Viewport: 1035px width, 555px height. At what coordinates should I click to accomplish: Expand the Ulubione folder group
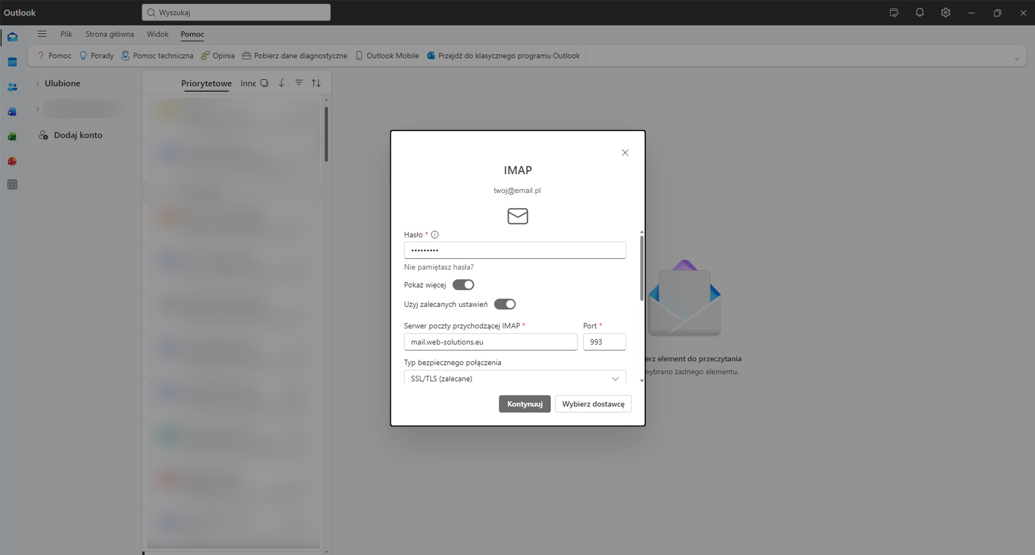point(37,84)
